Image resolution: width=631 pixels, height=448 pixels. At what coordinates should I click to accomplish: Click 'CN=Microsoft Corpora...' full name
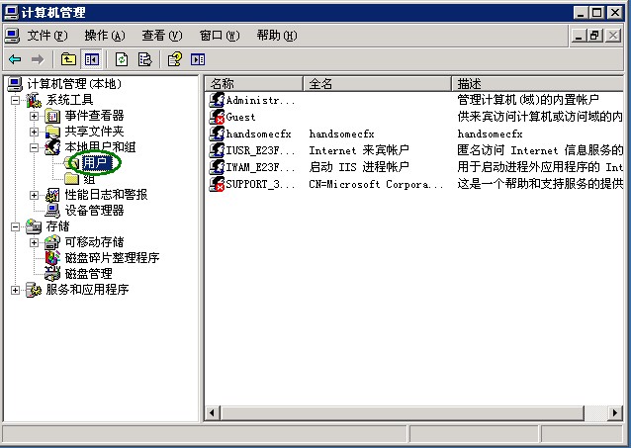[376, 184]
